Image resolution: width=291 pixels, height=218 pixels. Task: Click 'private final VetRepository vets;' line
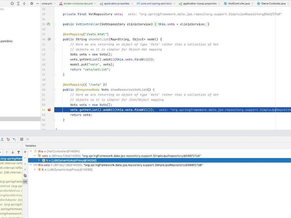click(x=93, y=14)
